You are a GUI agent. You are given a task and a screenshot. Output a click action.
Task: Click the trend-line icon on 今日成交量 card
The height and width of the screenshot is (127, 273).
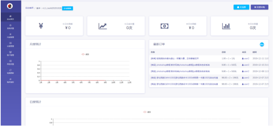102,26
